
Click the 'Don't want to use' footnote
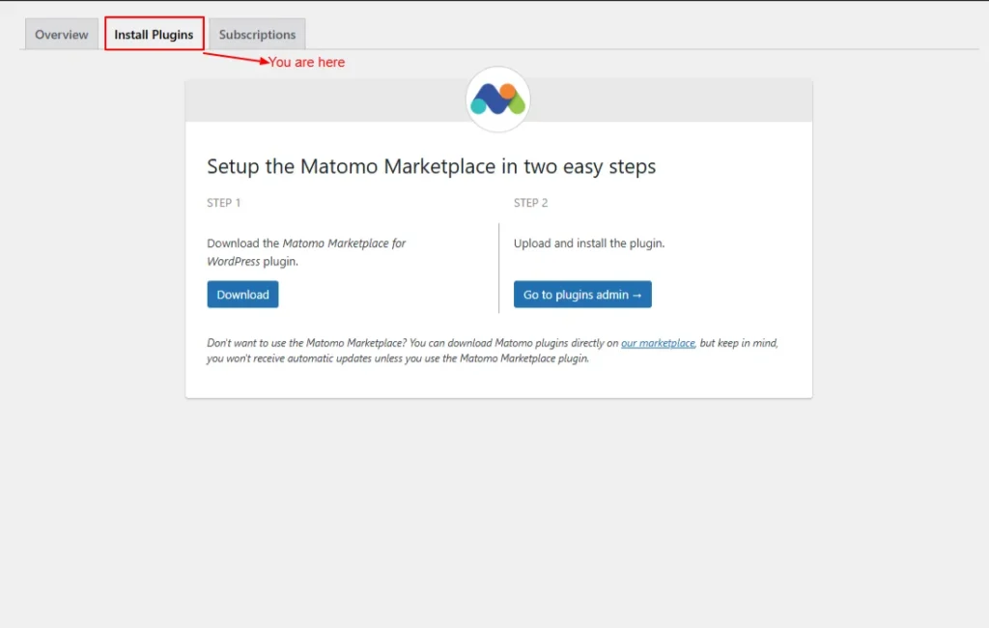click(290, 343)
